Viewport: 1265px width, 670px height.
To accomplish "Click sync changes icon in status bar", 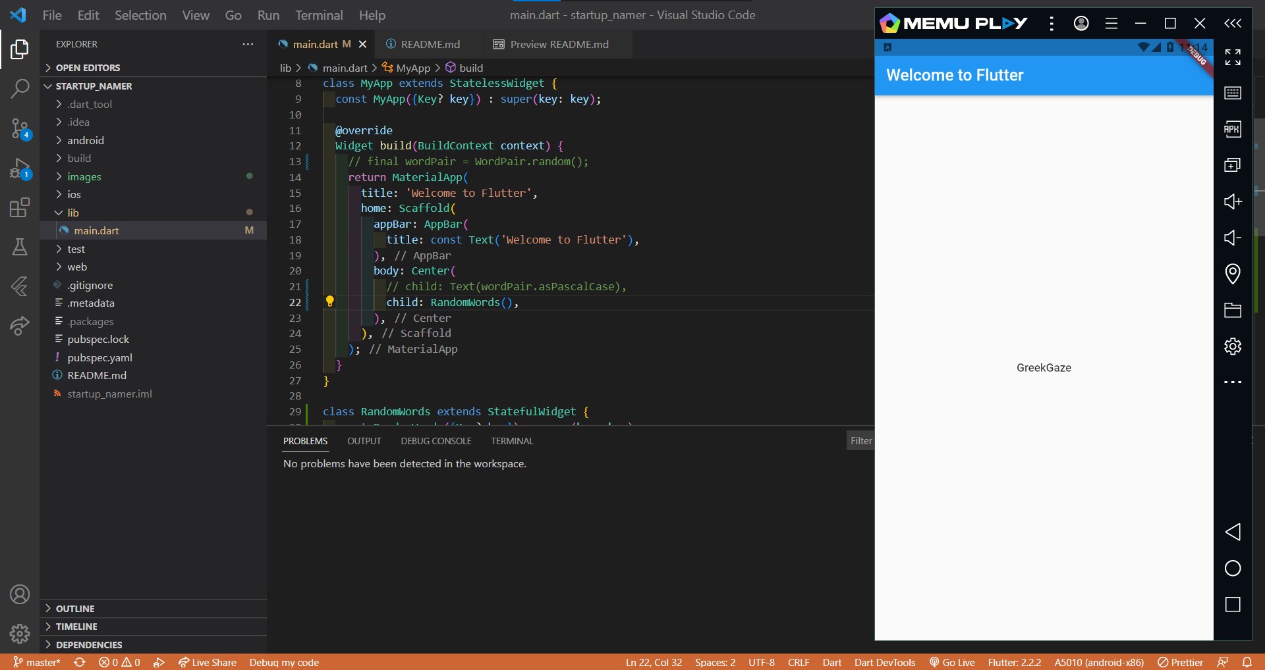I will coord(80,662).
